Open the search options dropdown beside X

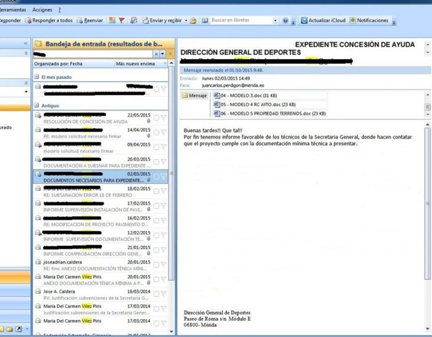tap(163, 54)
